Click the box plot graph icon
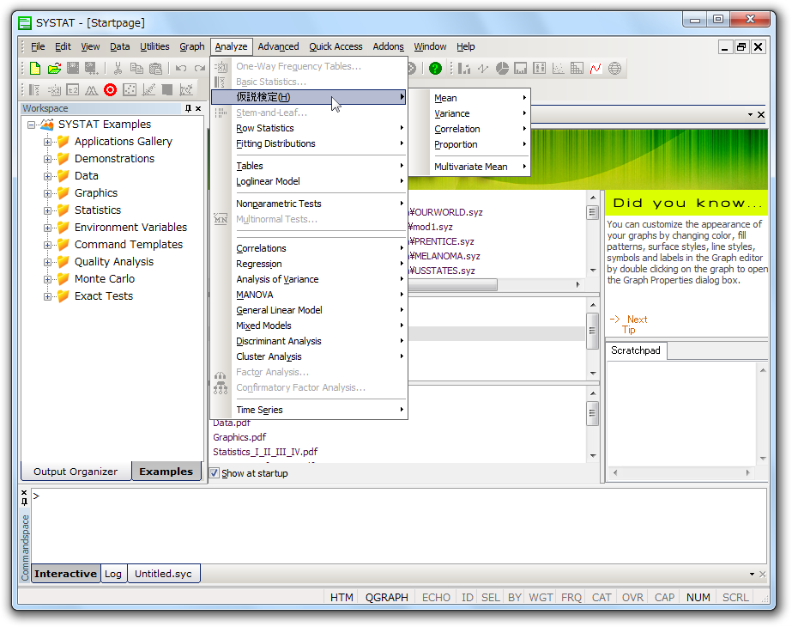The width and height of the screenshot is (792, 627). 539,68
